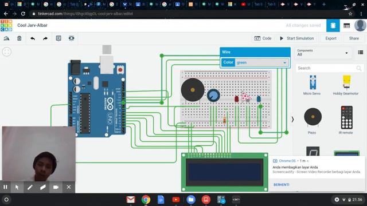Open a new browser tab
The width and height of the screenshot is (367, 206).
click(x=324, y=4)
